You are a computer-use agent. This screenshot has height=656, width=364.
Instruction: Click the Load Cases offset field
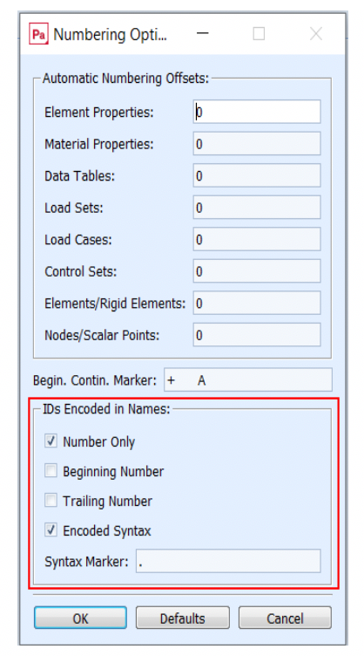257,239
